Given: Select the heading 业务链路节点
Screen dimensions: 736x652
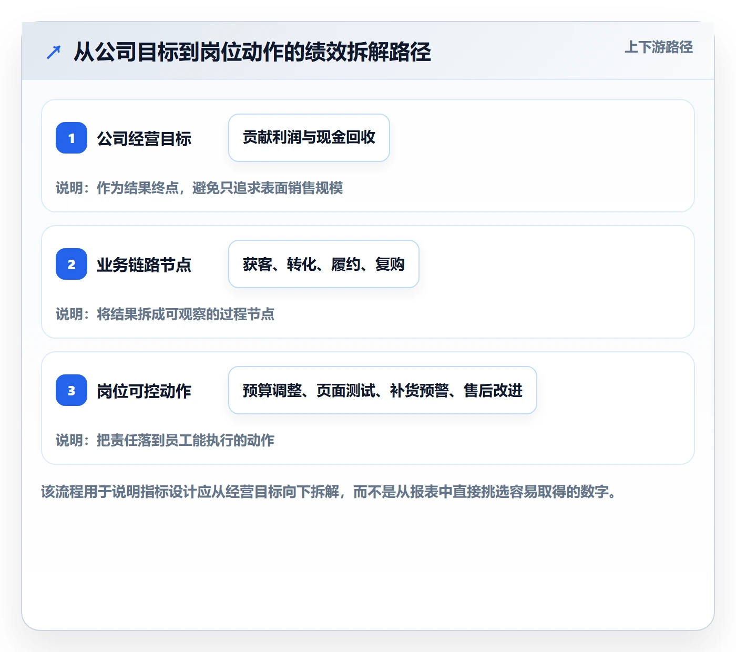Looking at the screenshot, I should 144,265.
